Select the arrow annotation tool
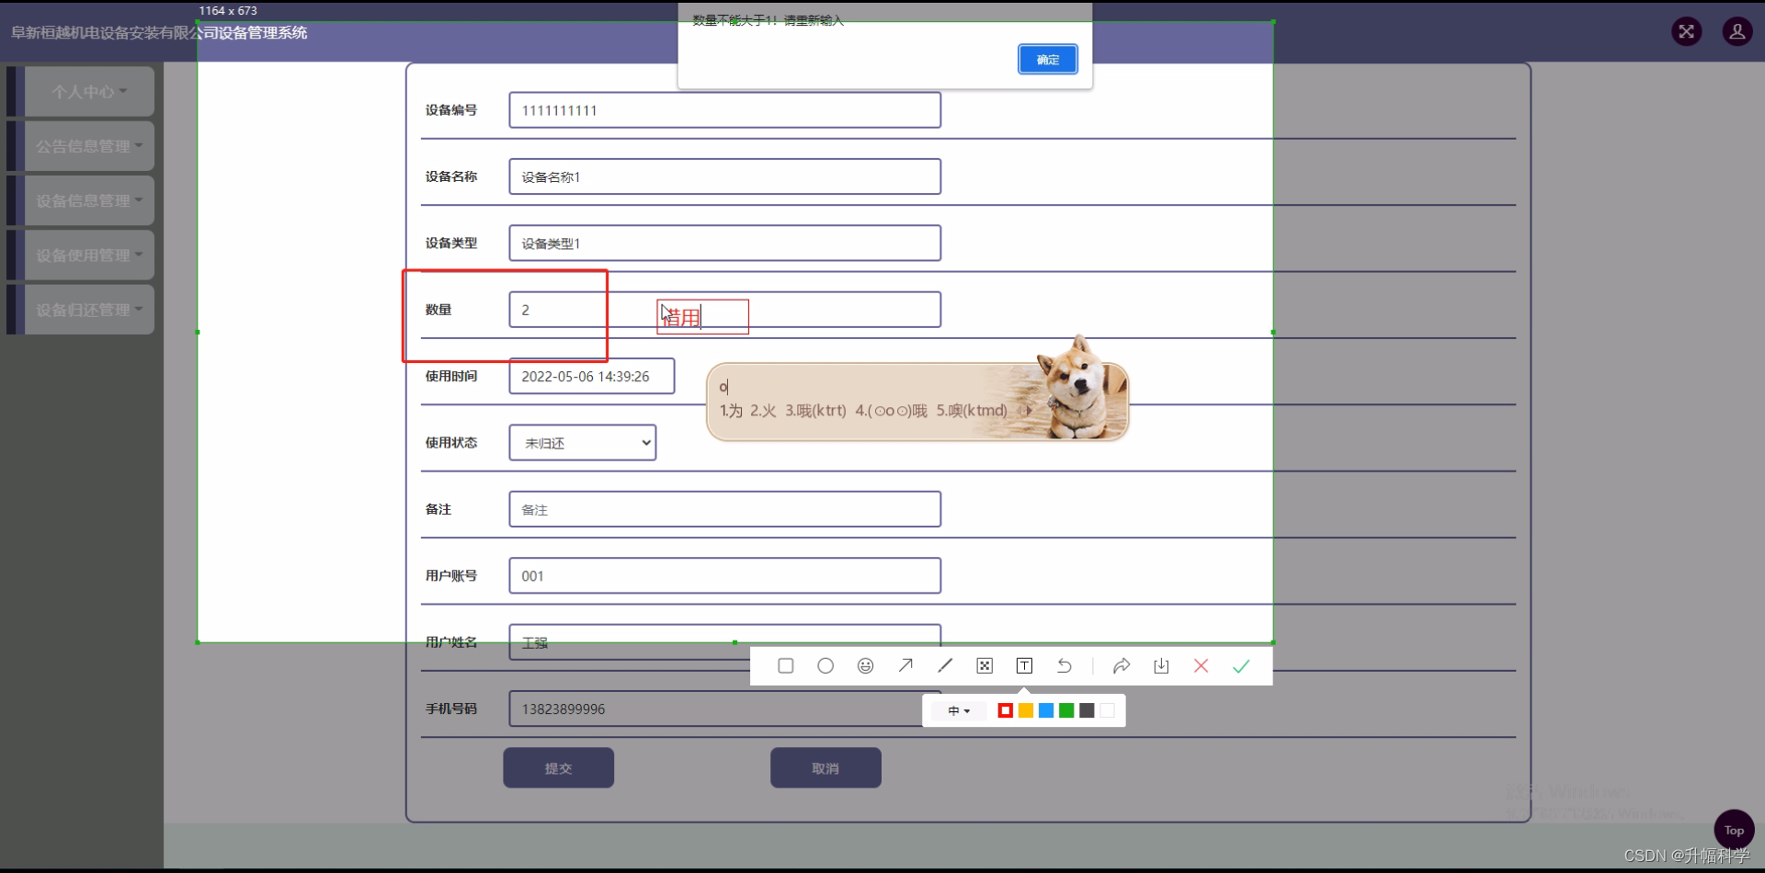The image size is (1765, 873). tap(905, 665)
